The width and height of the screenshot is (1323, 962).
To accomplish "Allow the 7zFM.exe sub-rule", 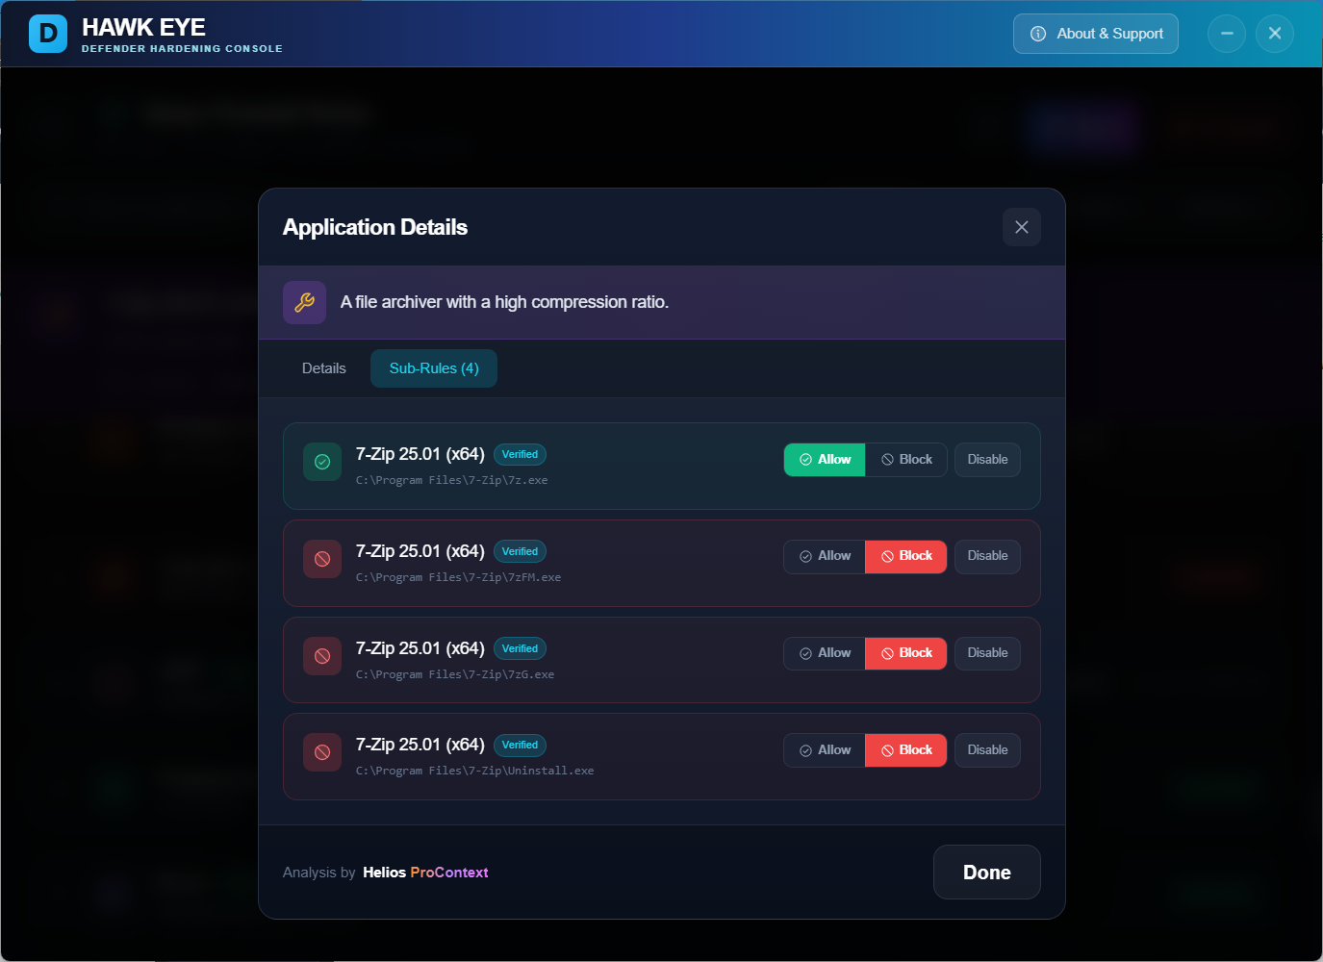I will click(x=825, y=556).
